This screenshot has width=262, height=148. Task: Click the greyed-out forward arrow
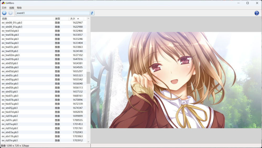coord(10,13)
